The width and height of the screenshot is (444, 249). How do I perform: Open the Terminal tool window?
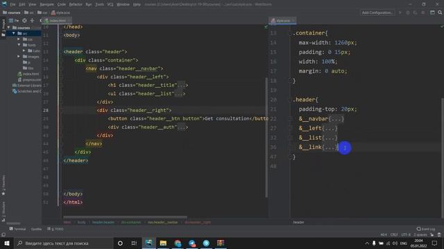[x=17, y=229]
